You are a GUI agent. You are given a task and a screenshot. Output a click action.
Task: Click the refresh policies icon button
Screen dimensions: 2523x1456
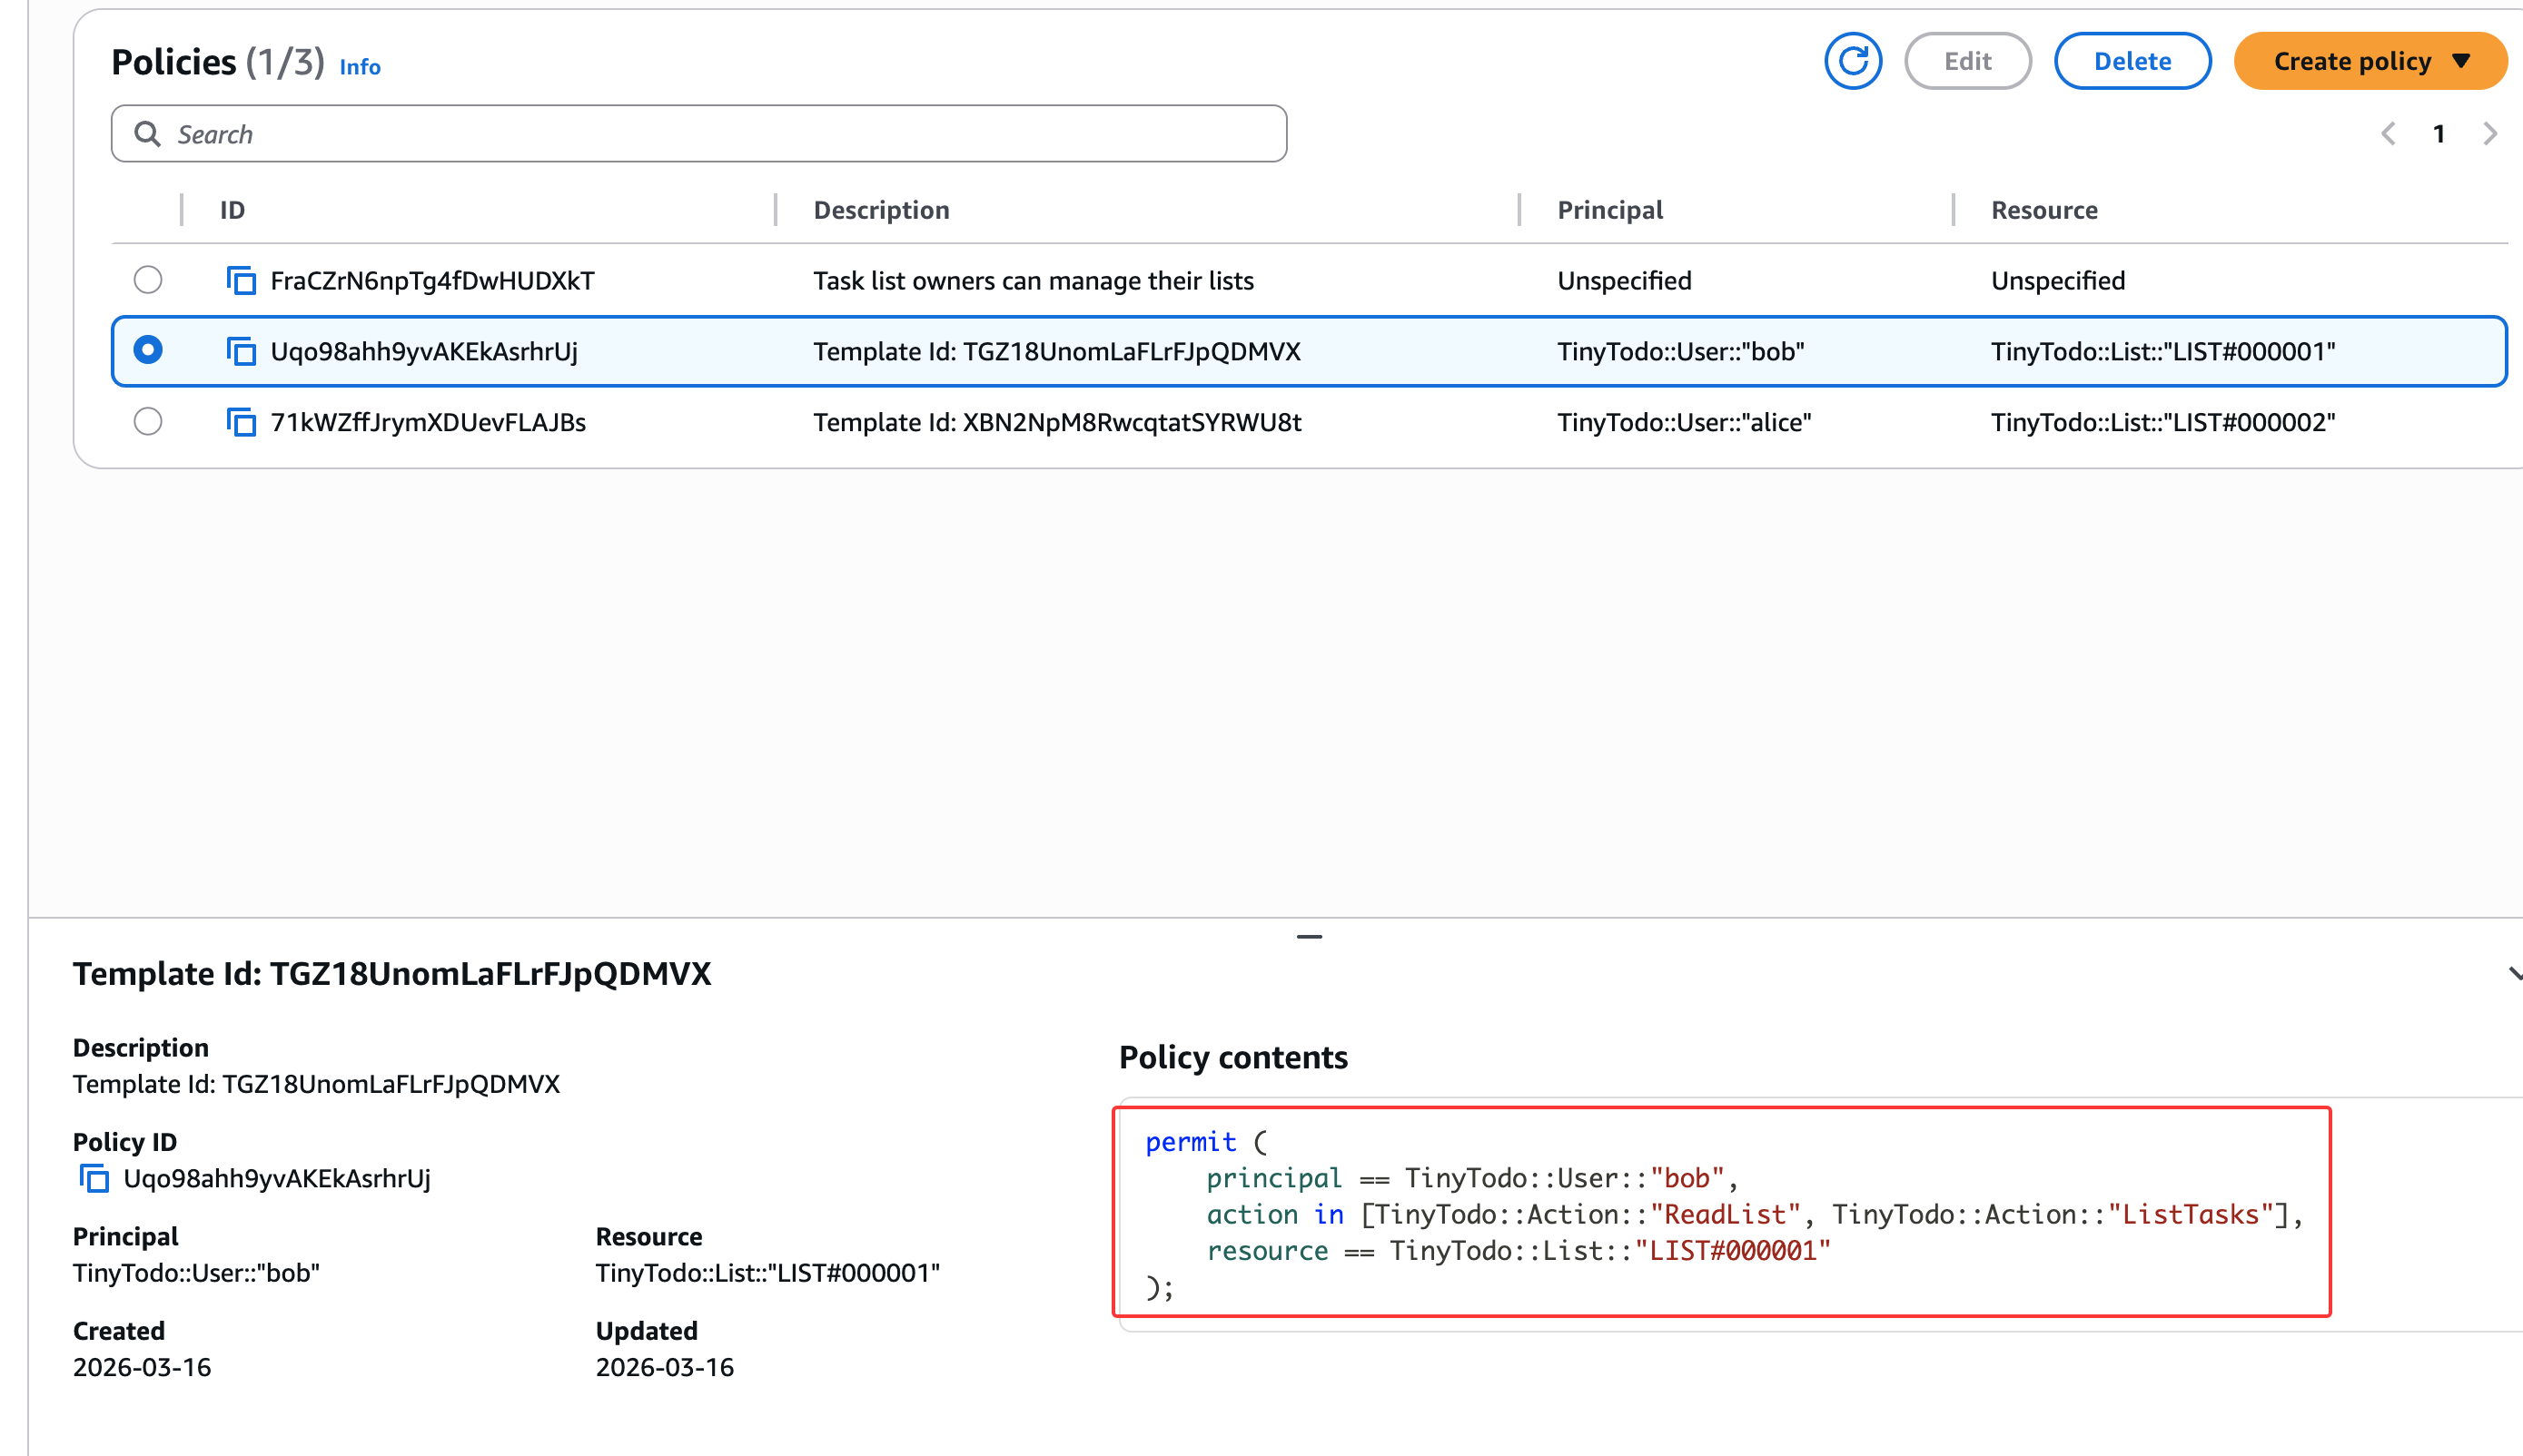[x=1852, y=62]
